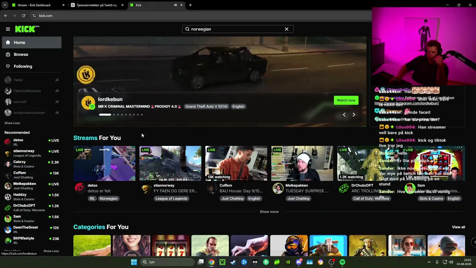Toggle notifications for followed channel torbjornamundsen
Screen dimensions: 476x268
click(x=57, y=112)
